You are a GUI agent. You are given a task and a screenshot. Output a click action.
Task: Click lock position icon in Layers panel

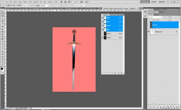(156, 20)
